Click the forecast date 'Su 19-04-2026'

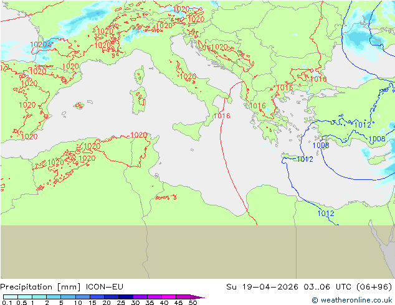pyautogui.click(x=262, y=287)
